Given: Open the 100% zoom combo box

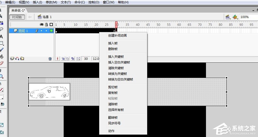Looking at the screenshot, I should point(248,17).
